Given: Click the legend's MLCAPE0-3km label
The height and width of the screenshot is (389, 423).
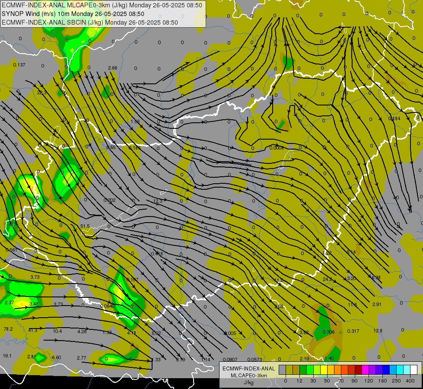Looking at the screenshot, I should pyautogui.click(x=248, y=376).
